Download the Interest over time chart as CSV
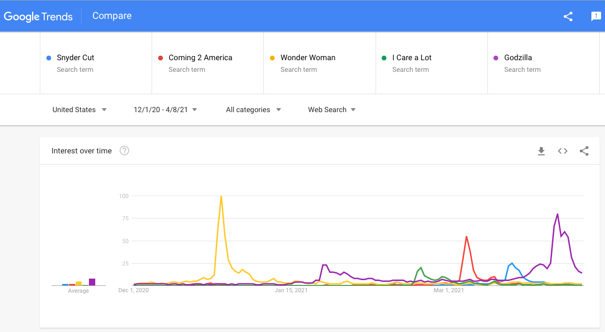Viewport: 605px width, 332px height. [x=541, y=151]
